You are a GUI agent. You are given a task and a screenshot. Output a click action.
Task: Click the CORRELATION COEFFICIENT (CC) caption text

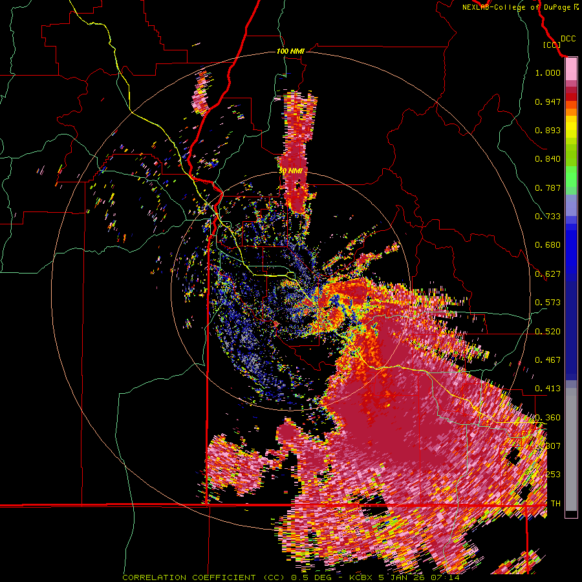[204, 577]
